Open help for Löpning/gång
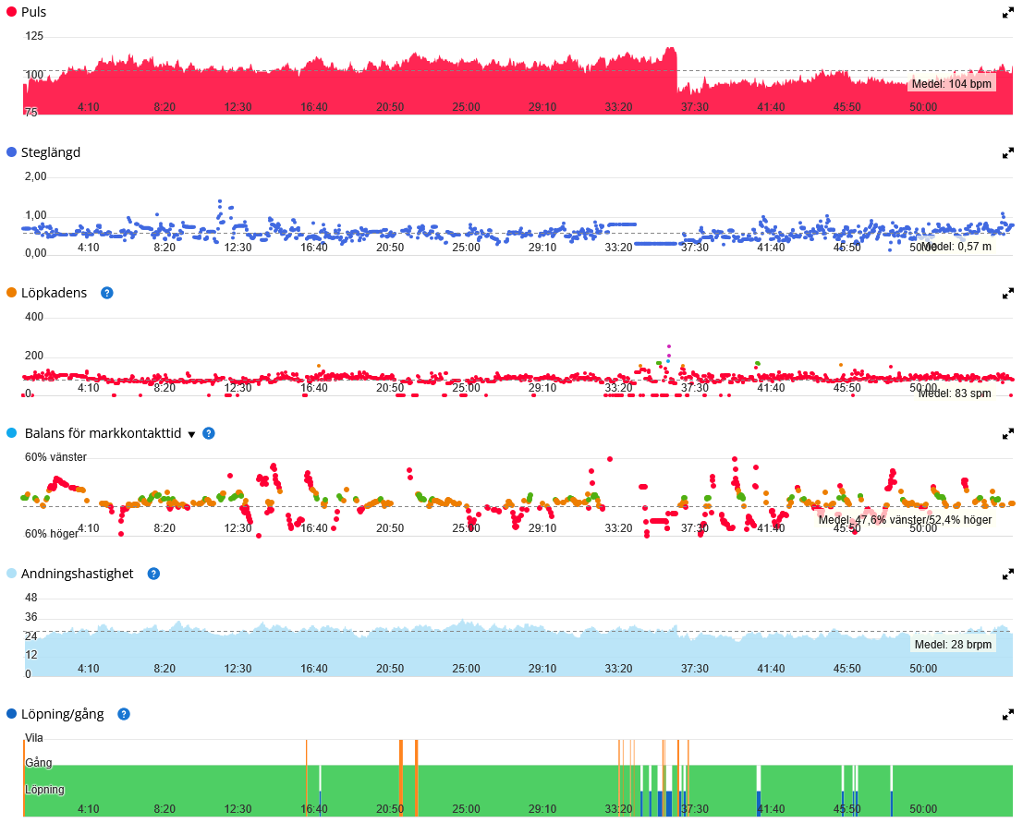Image resolution: width=1023 pixels, height=823 pixels. pyautogui.click(x=123, y=714)
